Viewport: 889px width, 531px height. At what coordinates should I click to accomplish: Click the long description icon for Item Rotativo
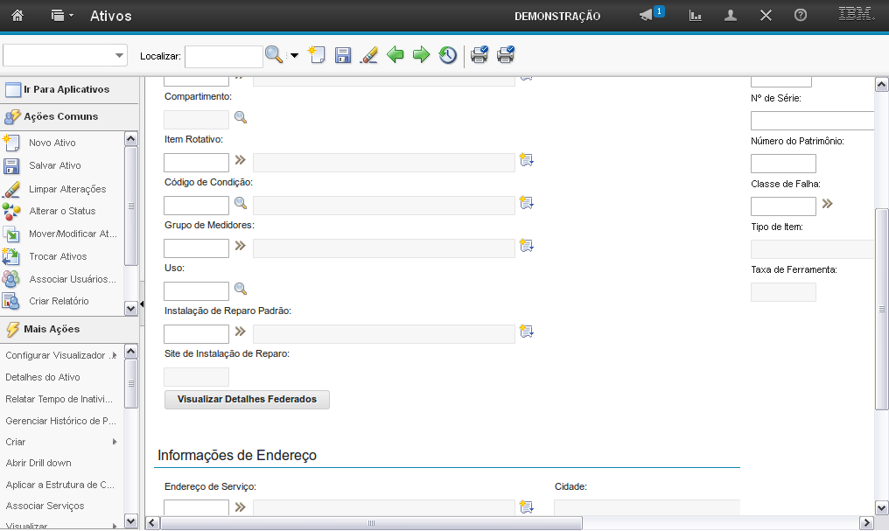pyautogui.click(x=526, y=161)
